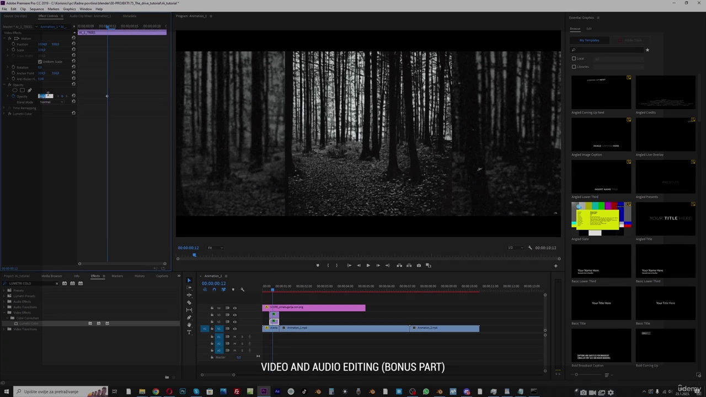
Task: Select the Razor tool
Action: (x=189, y=303)
